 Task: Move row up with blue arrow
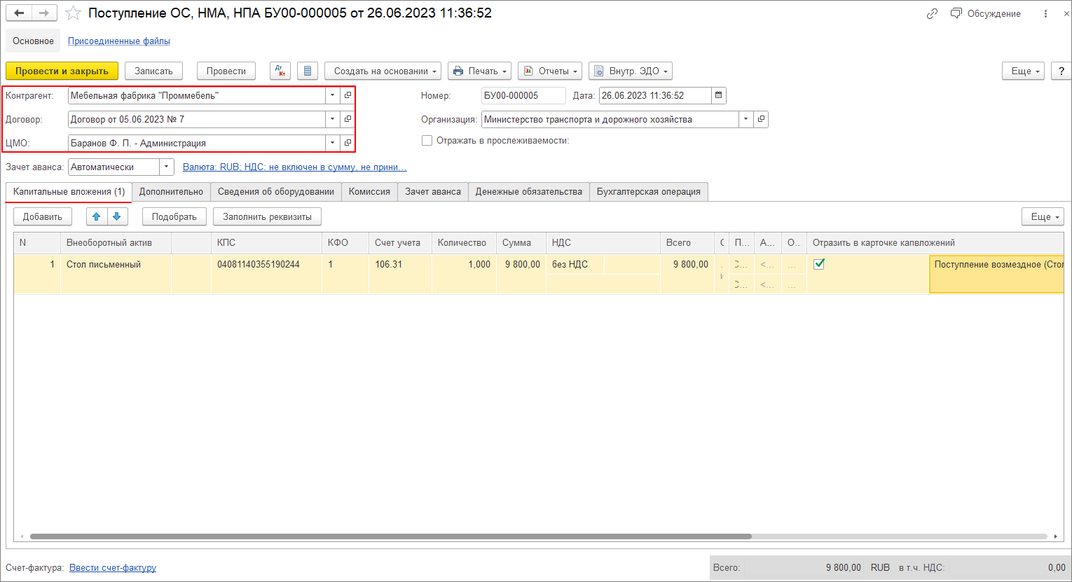pos(97,216)
